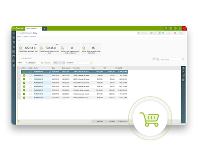Close the Faktury sprzedaży tab
197x151 pixels.
(41, 28)
